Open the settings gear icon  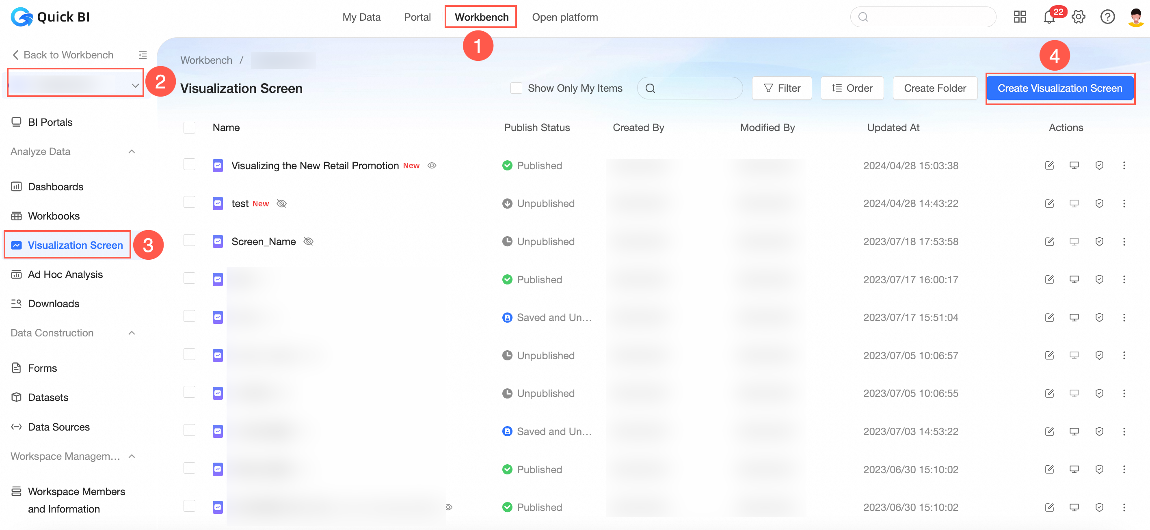(1078, 17)
